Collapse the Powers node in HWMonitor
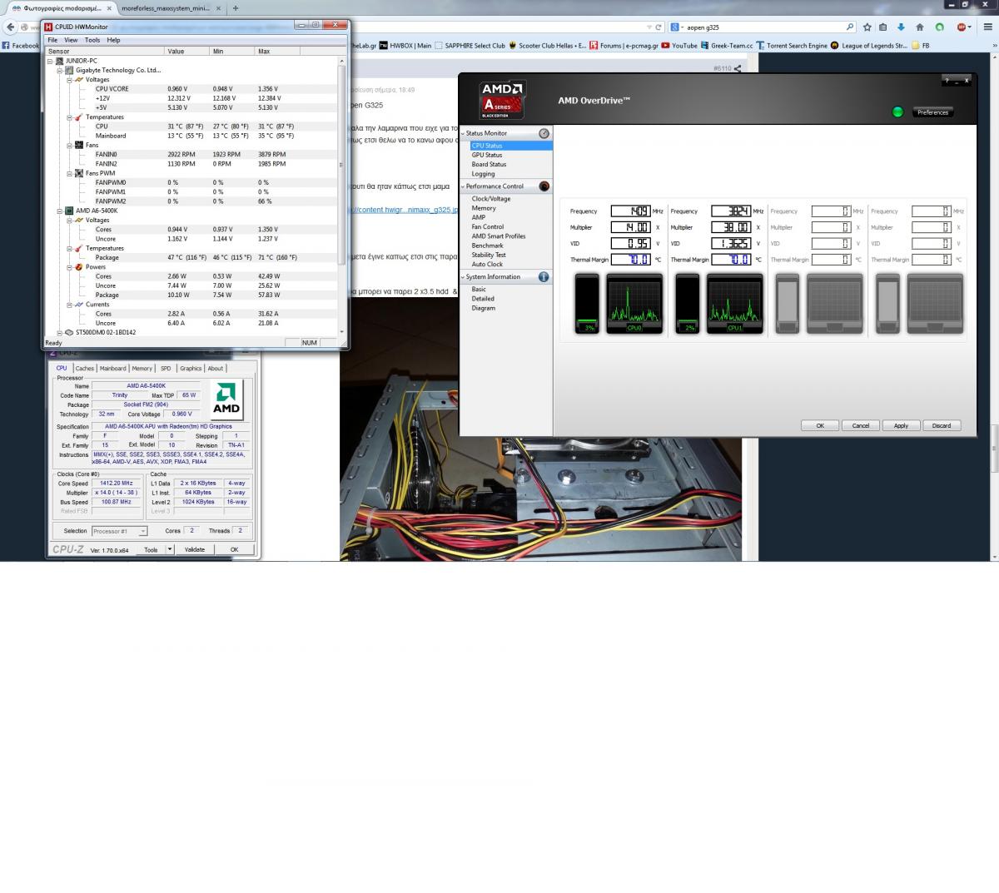Viewport: 999px width, 893px height. [x=70, y=267]
